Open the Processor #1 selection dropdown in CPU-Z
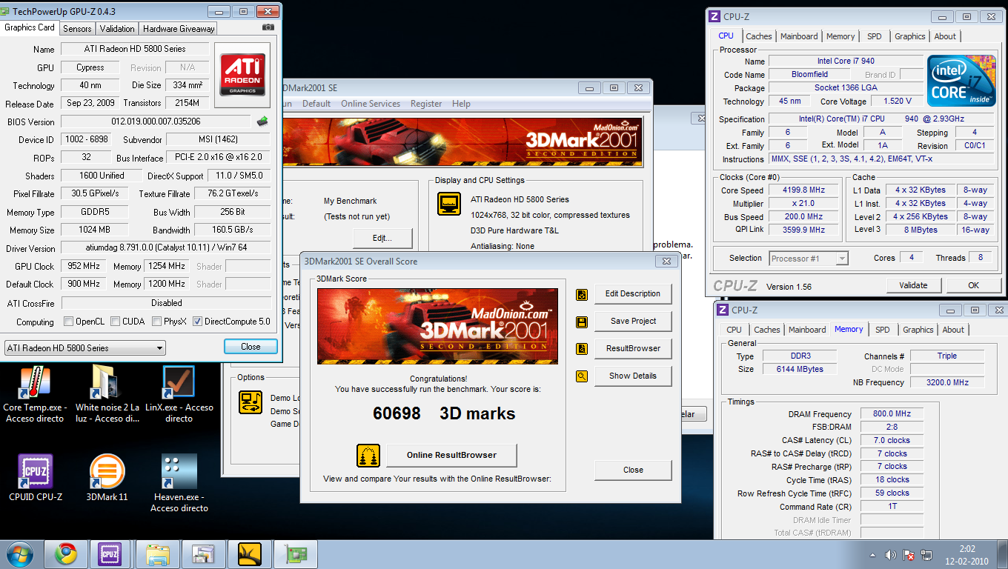Screen dimensions: 1008x569 click(809, 259)
